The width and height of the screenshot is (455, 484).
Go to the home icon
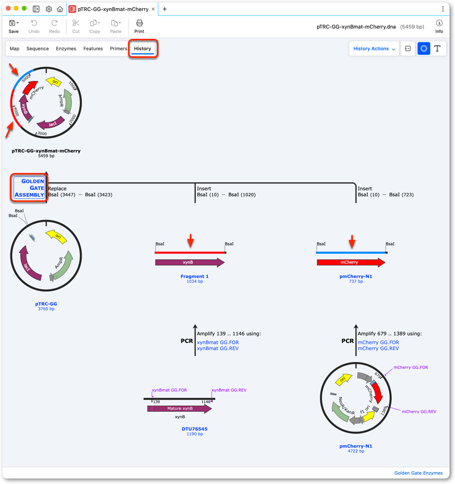(60, 9)
